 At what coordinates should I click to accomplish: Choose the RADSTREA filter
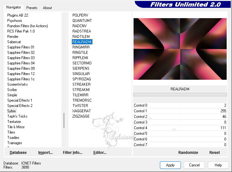(82, 31)
